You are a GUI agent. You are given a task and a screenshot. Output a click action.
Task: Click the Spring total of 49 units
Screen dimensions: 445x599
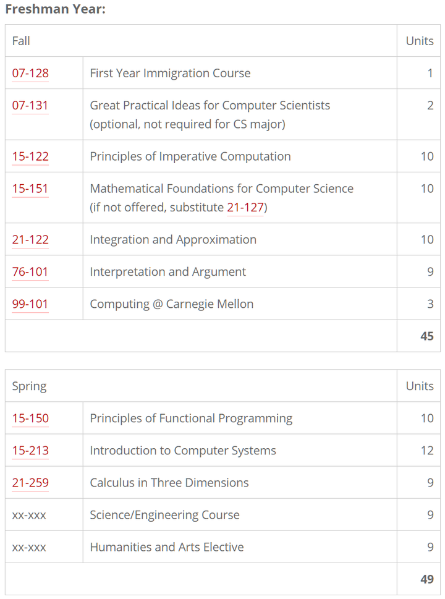426,579
